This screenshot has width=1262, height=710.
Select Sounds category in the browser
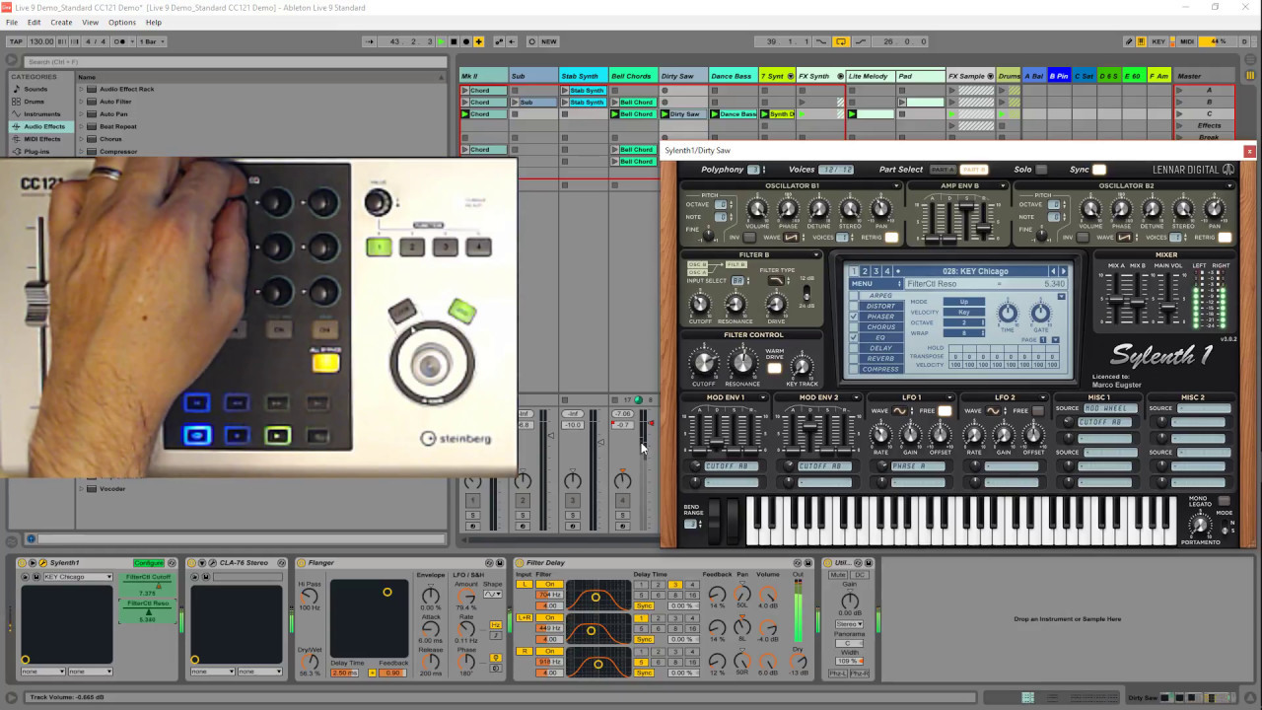35,89
